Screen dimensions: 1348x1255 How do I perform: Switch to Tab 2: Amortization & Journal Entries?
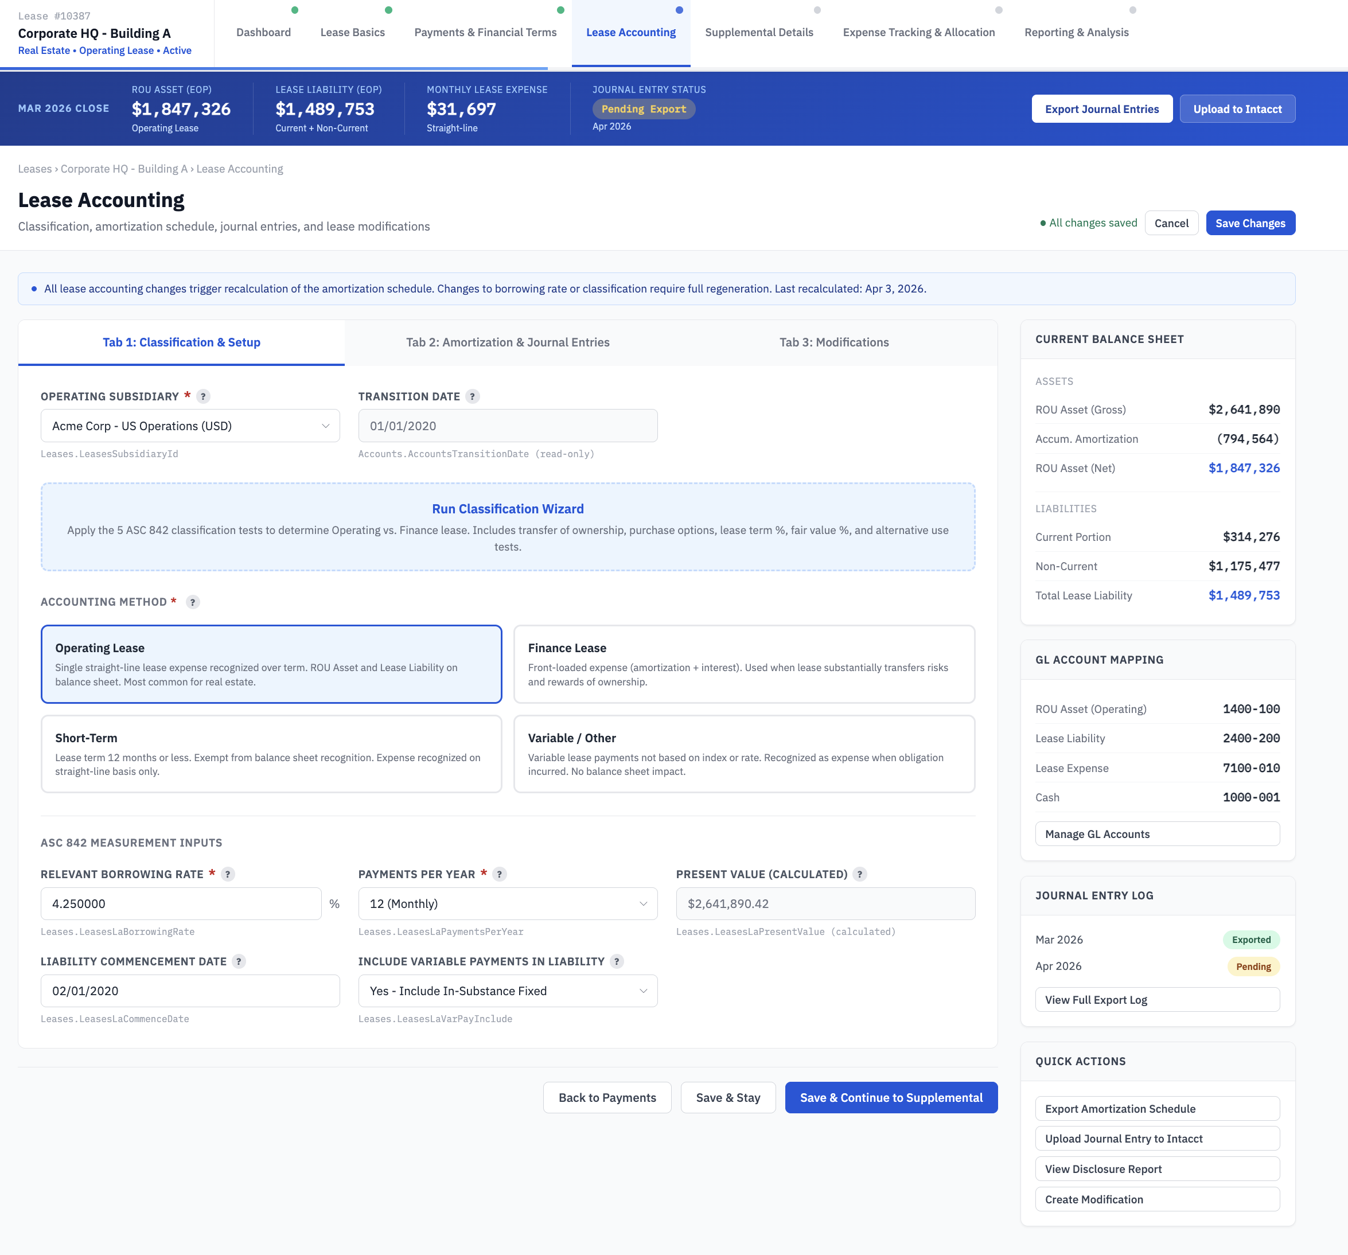[x=507, y=342]
